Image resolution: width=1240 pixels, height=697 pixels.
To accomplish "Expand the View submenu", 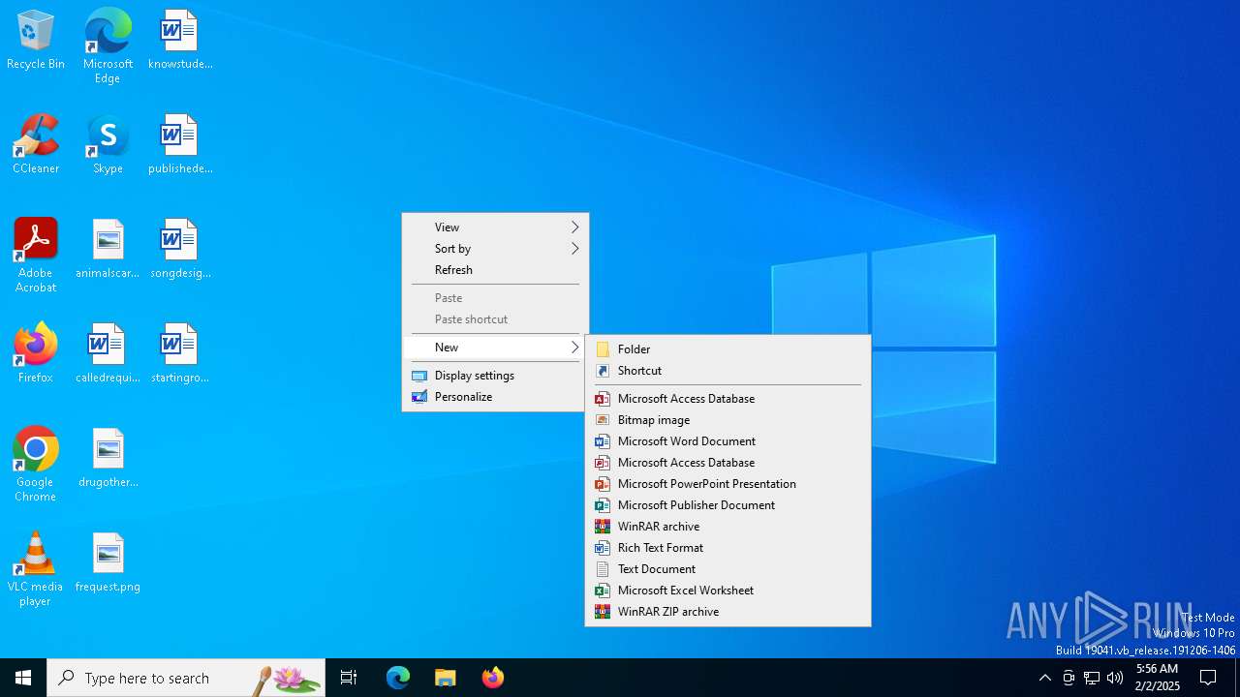I will pos(495,227).
